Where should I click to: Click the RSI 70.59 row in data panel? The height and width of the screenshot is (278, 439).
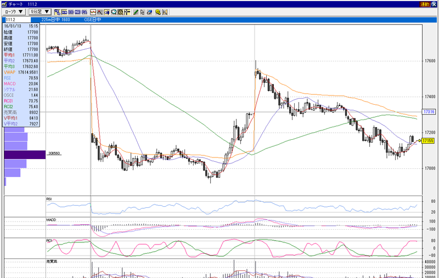(21, 78)
